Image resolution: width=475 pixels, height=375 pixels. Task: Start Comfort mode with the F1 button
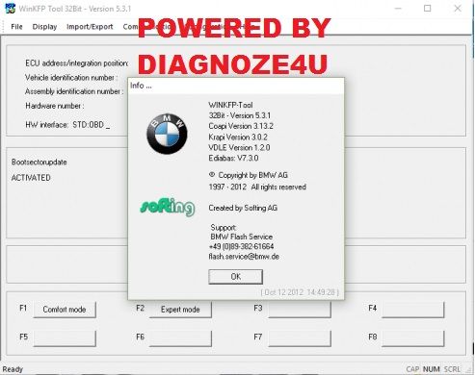[65, 310]
